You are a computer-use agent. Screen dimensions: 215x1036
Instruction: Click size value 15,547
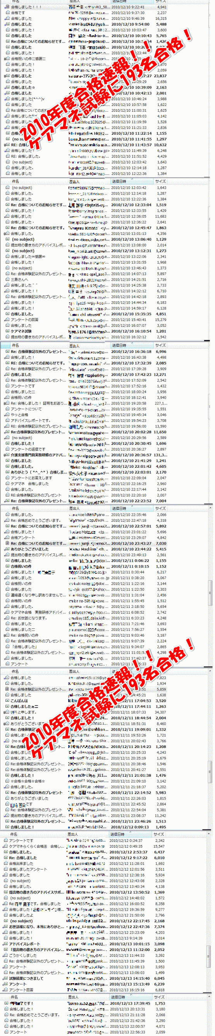point(159,847)
